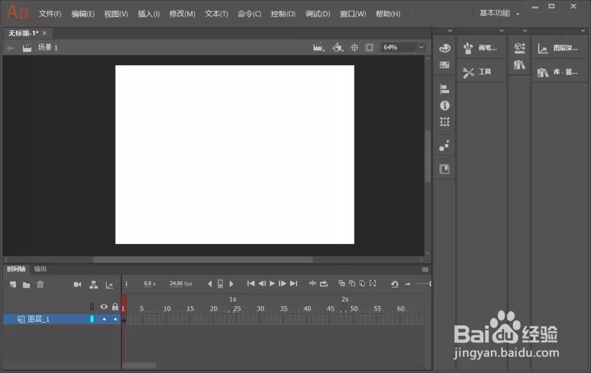Open the Edit Symbols dropdown
This screenshot has width=591, height=373.
coord(338,48)
